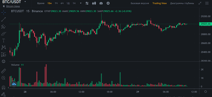Click the TradingView logo badge
Viewport: 212px width, 97px height.
point(14,84)
